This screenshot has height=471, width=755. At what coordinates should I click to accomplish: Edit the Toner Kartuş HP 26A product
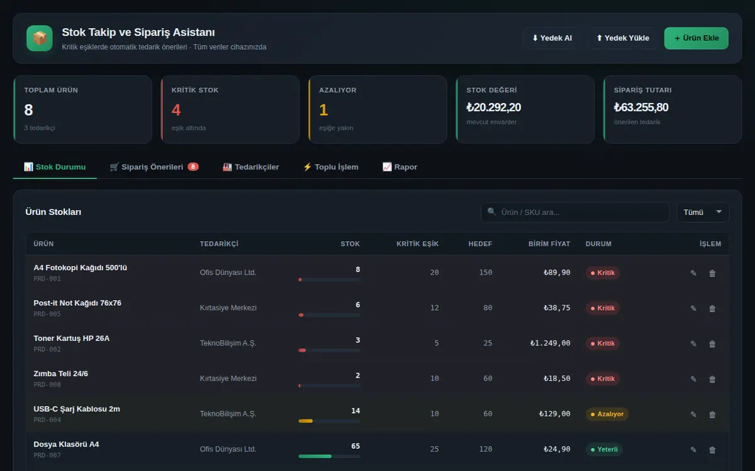point(693,344)
